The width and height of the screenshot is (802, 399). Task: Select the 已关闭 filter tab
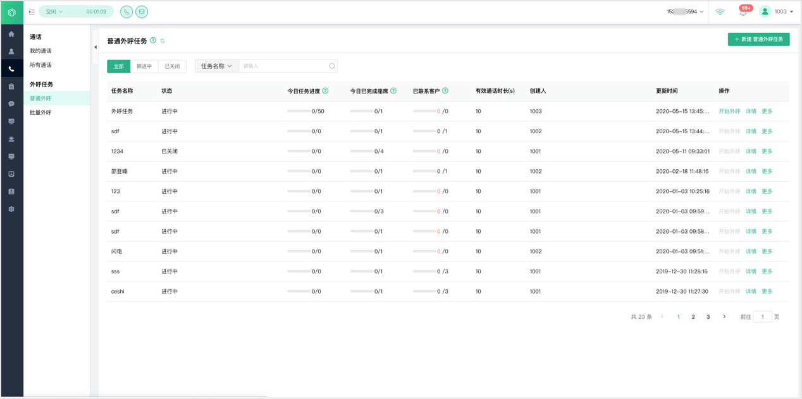coord(172,66)
